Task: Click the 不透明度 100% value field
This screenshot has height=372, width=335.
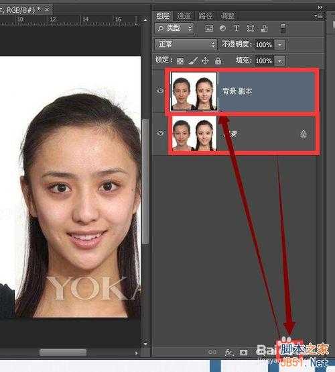Action: click(265, 44)
